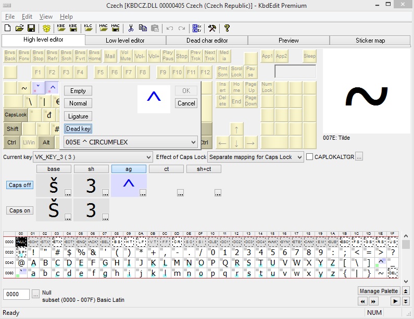Save MAC layout toolbar icon

(116, 28)
